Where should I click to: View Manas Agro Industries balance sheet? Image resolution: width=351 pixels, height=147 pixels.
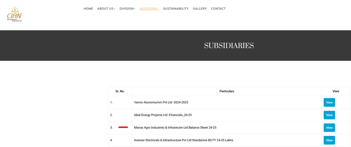click(329, 128)
